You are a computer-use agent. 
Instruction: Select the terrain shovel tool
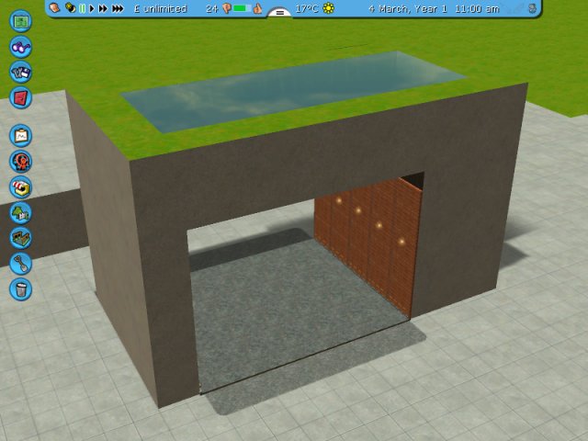pyautogui.click(x=20, y=264)
